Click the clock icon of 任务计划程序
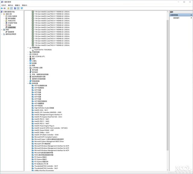 click(x=6, y=16)
